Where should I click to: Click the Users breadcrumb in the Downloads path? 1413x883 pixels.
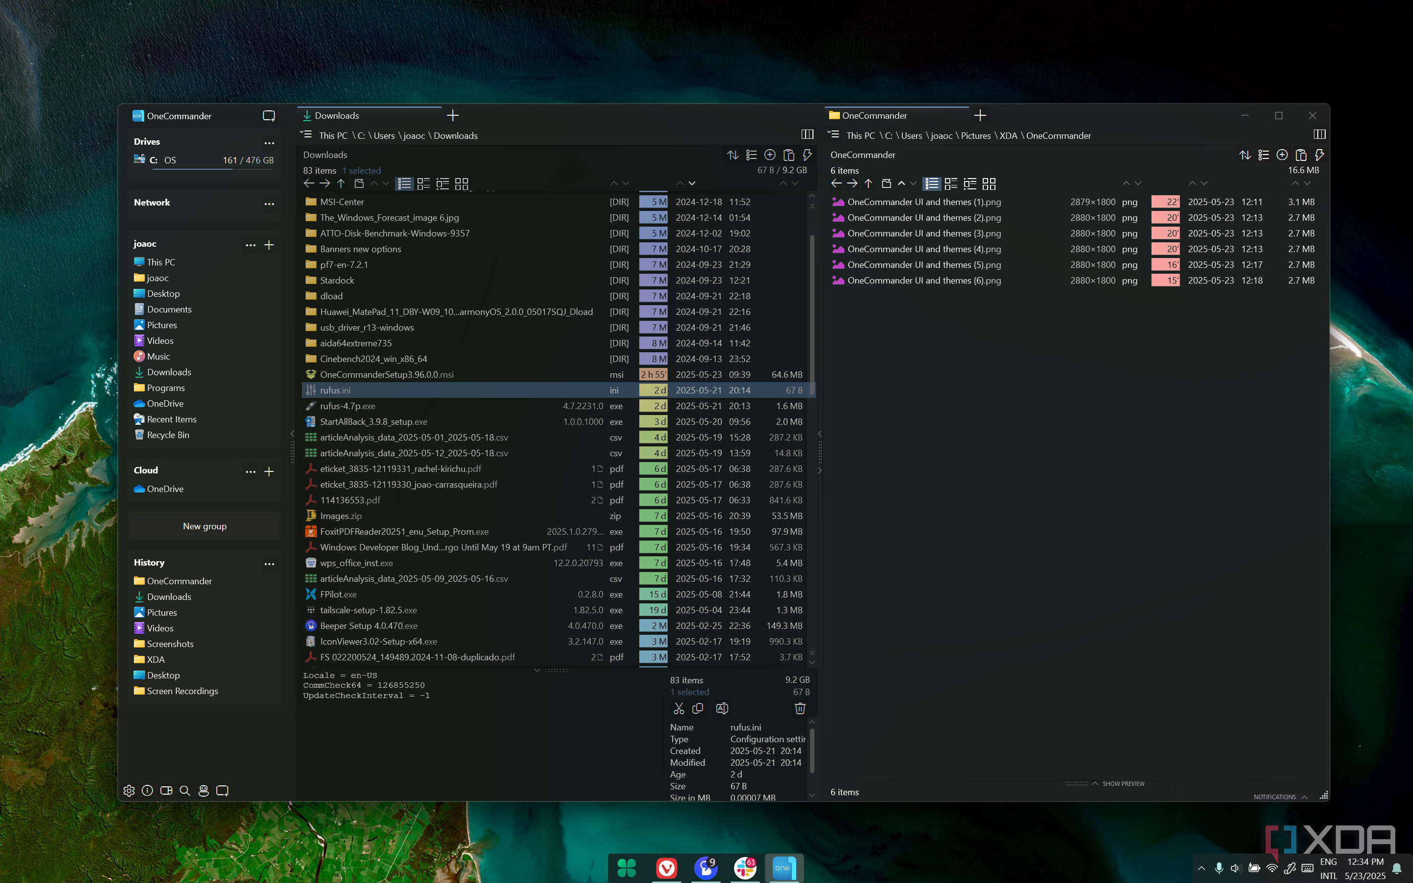pyautogui.click(x=384, y=135)
